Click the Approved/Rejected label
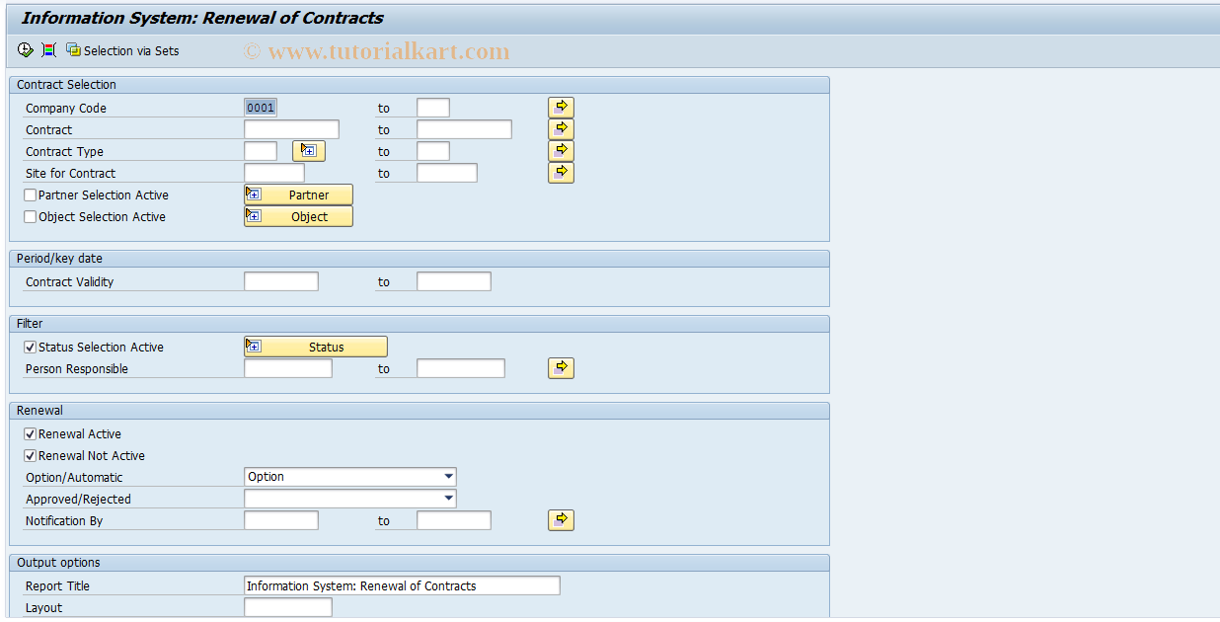1220x622 pixels. point(78,500)
